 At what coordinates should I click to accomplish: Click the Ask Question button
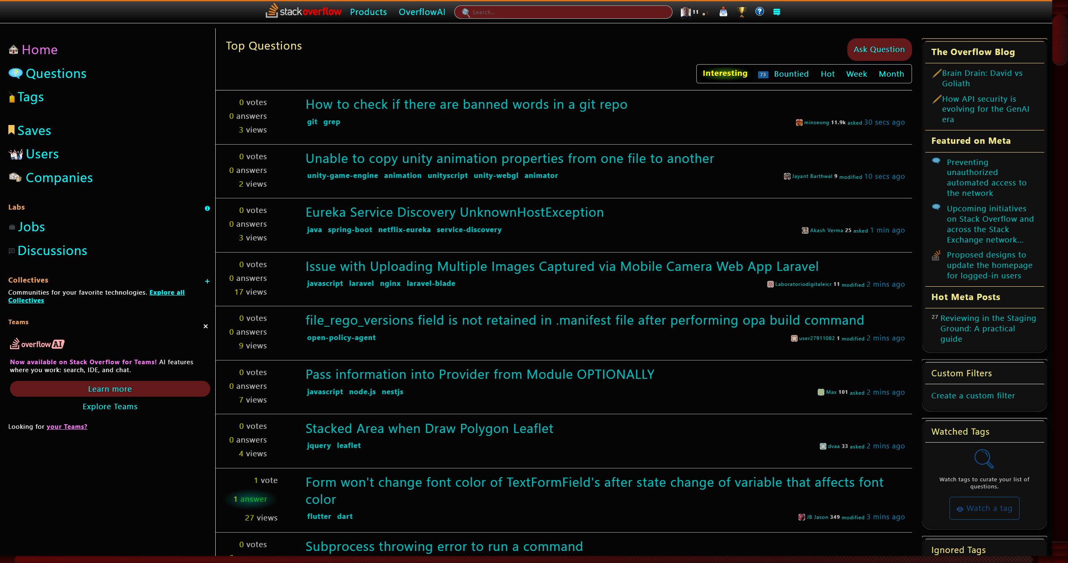pos(879,50)
